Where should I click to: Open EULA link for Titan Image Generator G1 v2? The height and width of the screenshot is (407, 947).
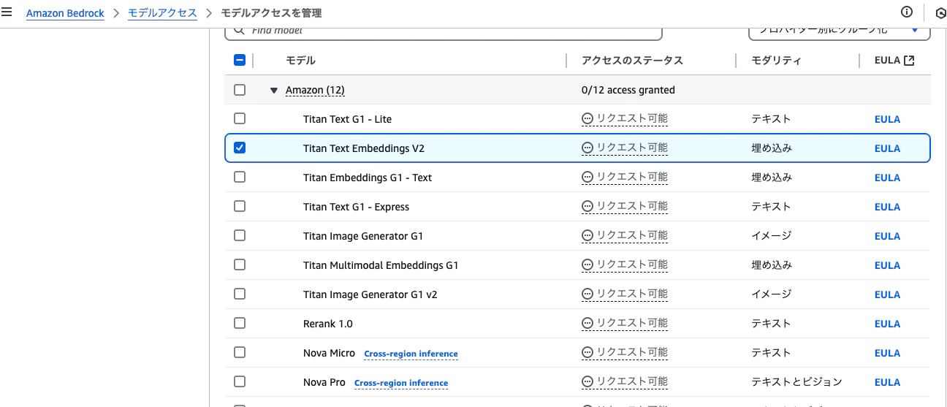click(887, 294)
